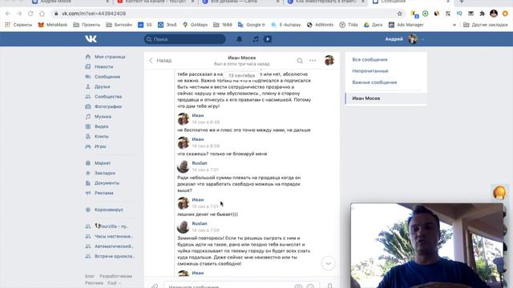Select Важные сообщения filter
513x288 pixels.
pos(374,82)
